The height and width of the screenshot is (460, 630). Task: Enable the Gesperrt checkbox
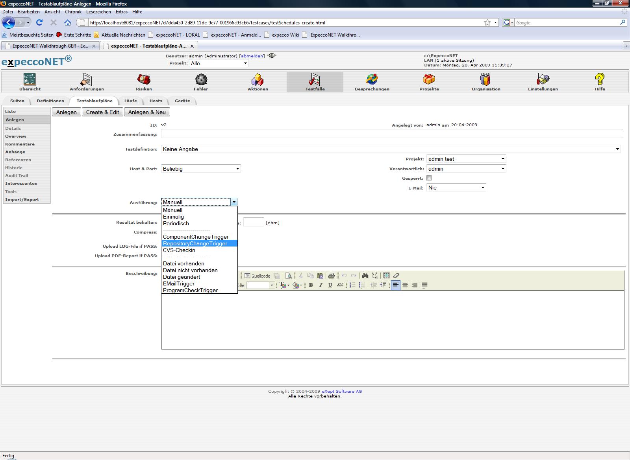[429, 178]
